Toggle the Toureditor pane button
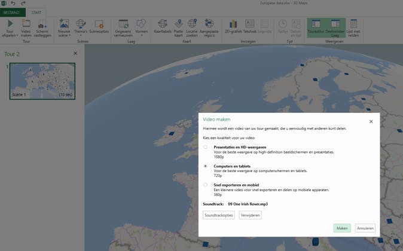Viewport: 403px width, 251px height. click(x=316, y=27)
